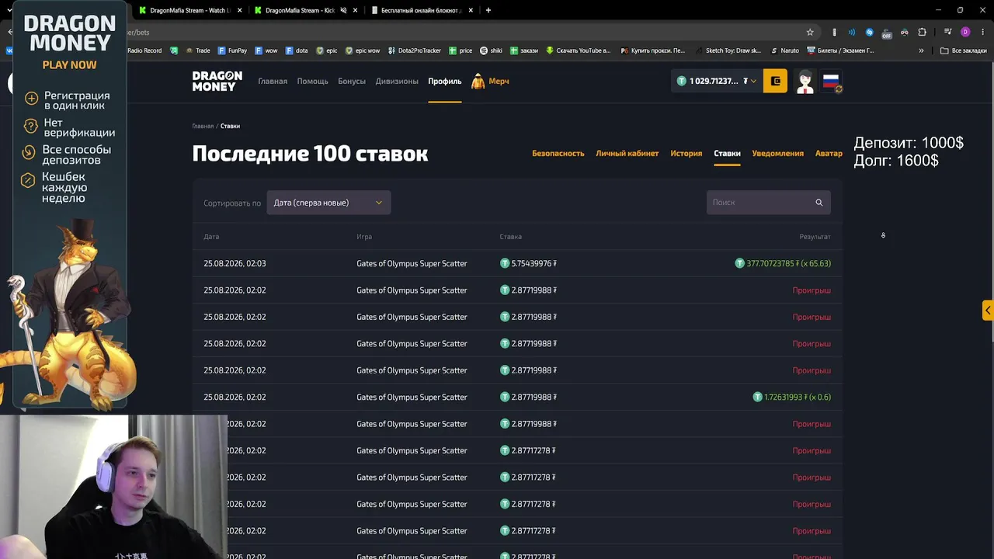This screenshot has width=994, height=559.
Task: Open the Chrome extensions puzzle menu
Action: 922,33
